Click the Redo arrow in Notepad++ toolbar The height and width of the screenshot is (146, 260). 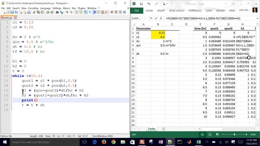pos(52,12)
